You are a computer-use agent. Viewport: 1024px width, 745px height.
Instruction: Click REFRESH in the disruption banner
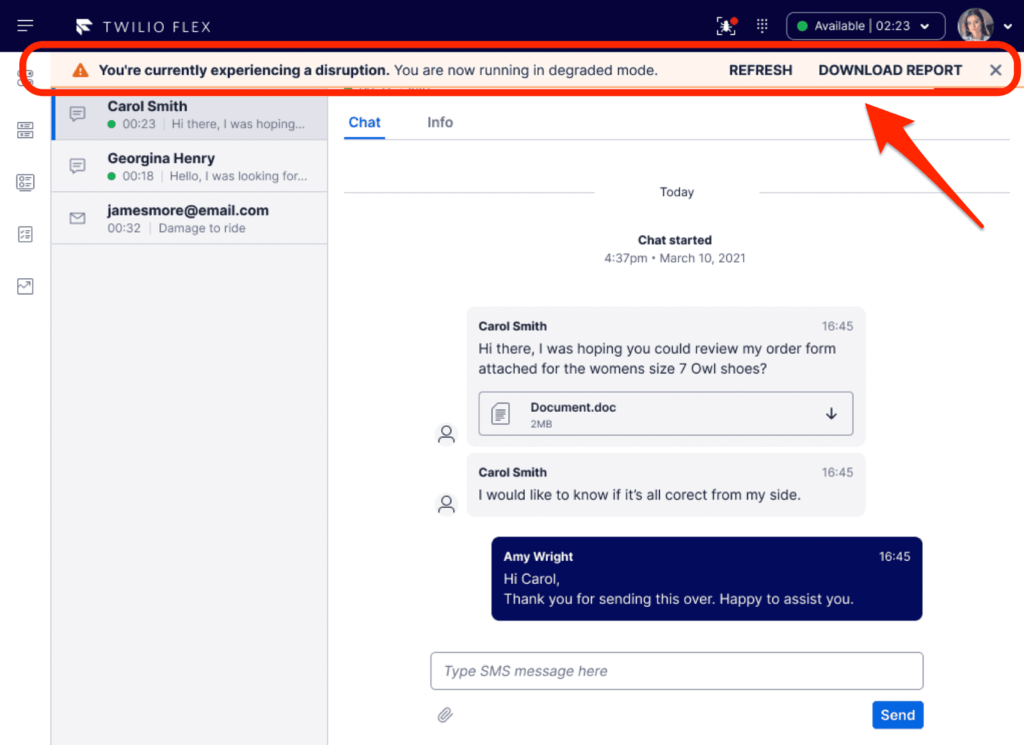pyautogui.click(x=760, y=70)
